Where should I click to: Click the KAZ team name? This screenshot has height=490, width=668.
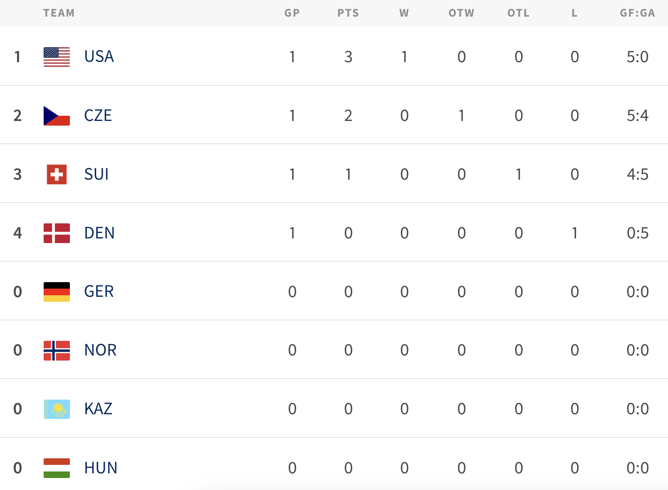(98, 409)
